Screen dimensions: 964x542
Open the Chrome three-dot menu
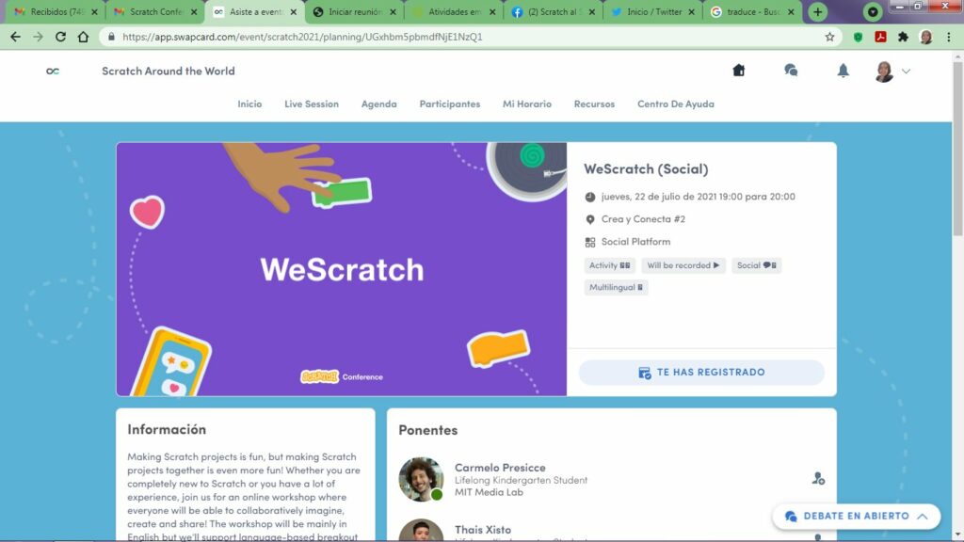949,37
